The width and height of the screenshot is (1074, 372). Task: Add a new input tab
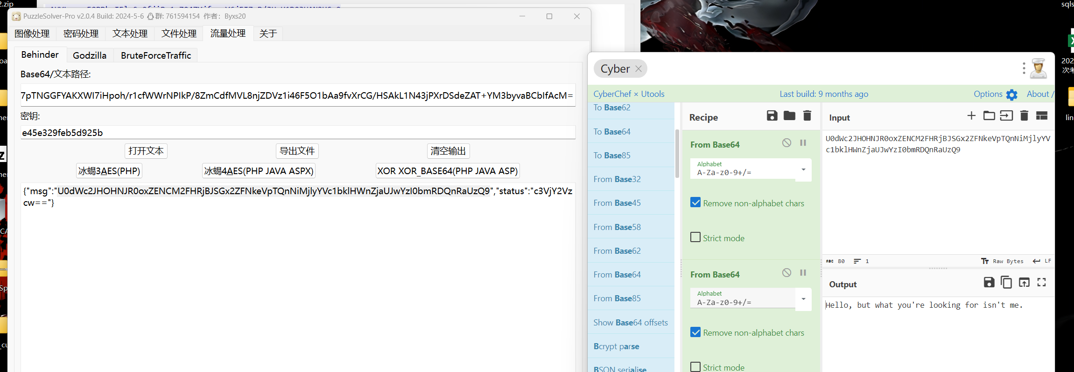971,115
